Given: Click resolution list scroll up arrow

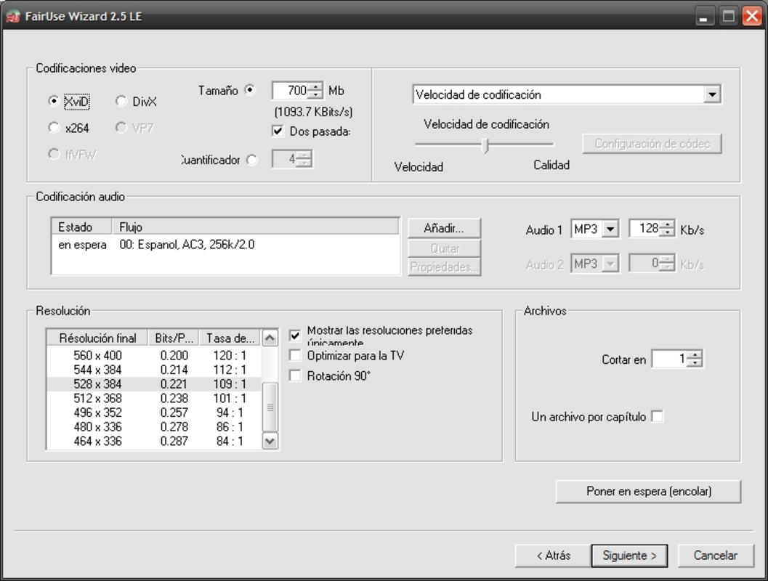Looking at the screenshot, I should [270, 338].
